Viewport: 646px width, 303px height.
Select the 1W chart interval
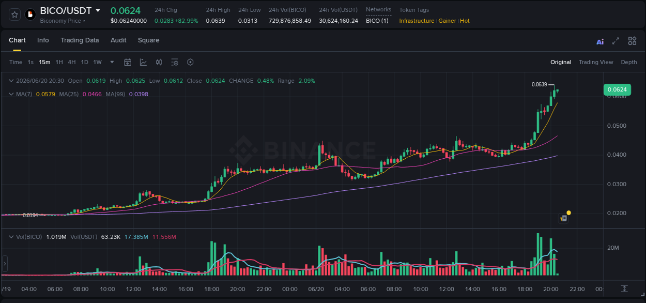pos(97,62)
